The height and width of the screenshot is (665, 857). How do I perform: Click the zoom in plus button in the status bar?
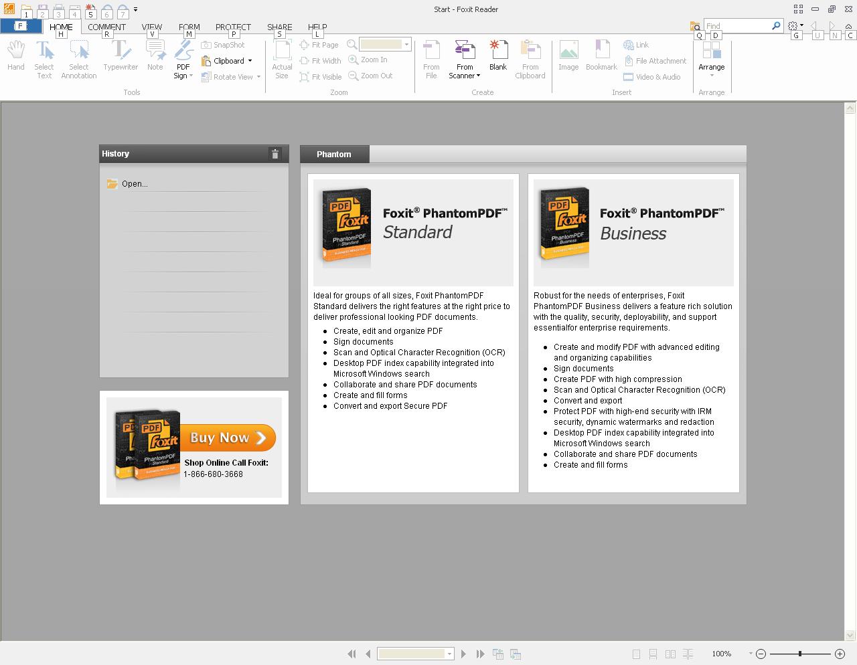tap(840, 654)
